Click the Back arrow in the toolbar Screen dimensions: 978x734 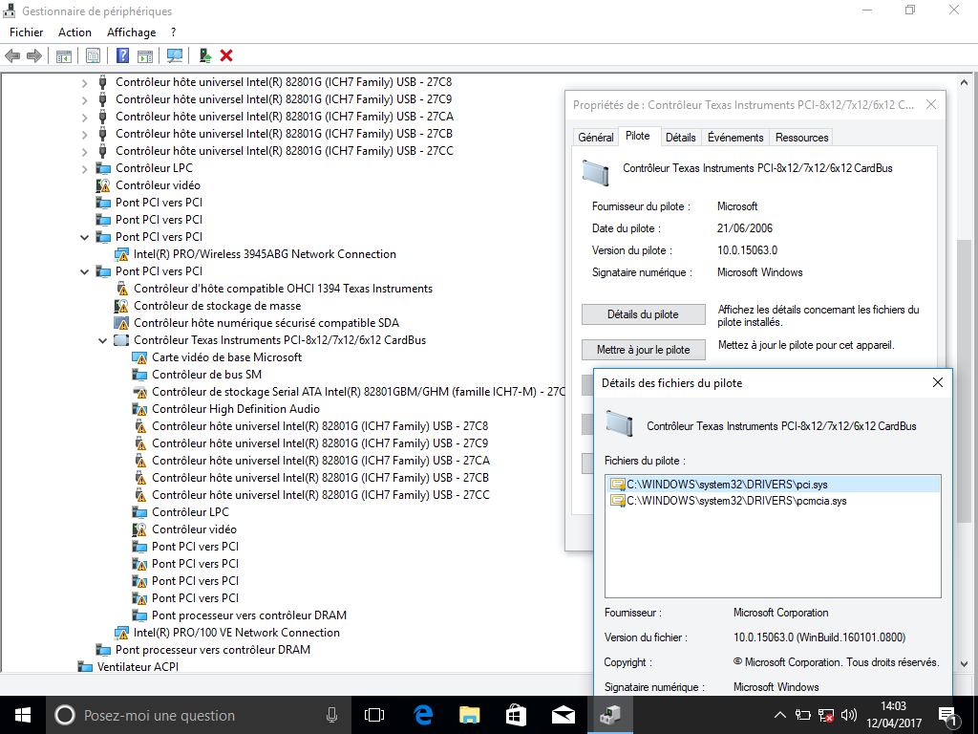[11, 56]
